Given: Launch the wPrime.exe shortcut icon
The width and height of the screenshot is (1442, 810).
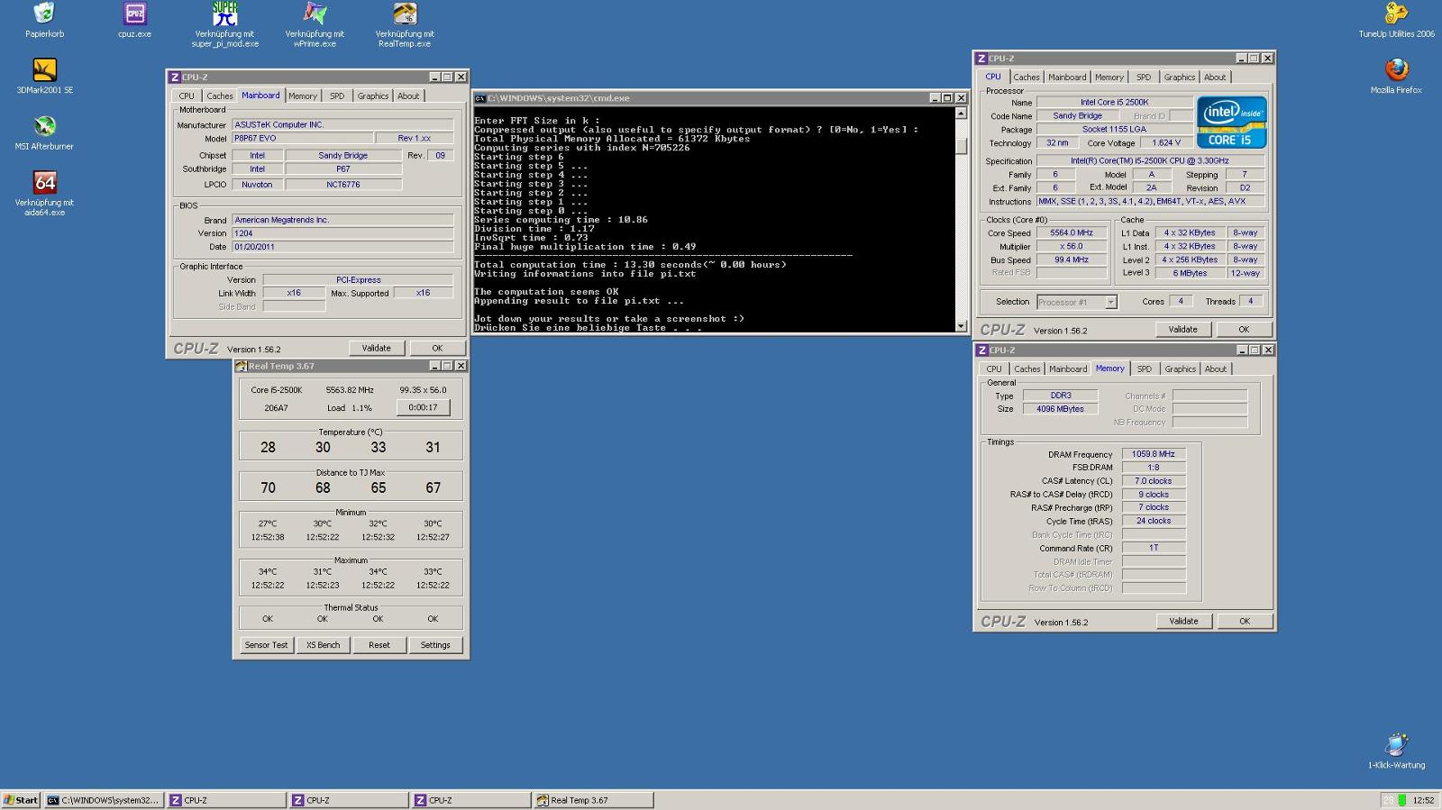Looking at the screenshot, I should tap(315, 13).
